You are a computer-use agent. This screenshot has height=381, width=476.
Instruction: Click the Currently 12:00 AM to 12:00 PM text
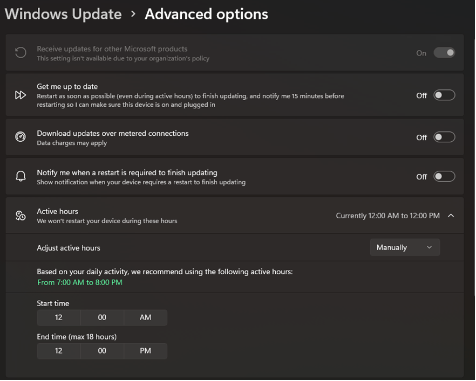click(x=387, y=216)
